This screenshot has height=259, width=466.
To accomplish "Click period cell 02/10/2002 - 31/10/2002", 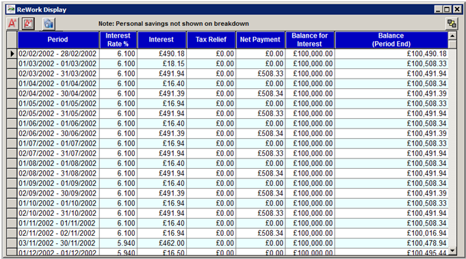I will 58,213.
